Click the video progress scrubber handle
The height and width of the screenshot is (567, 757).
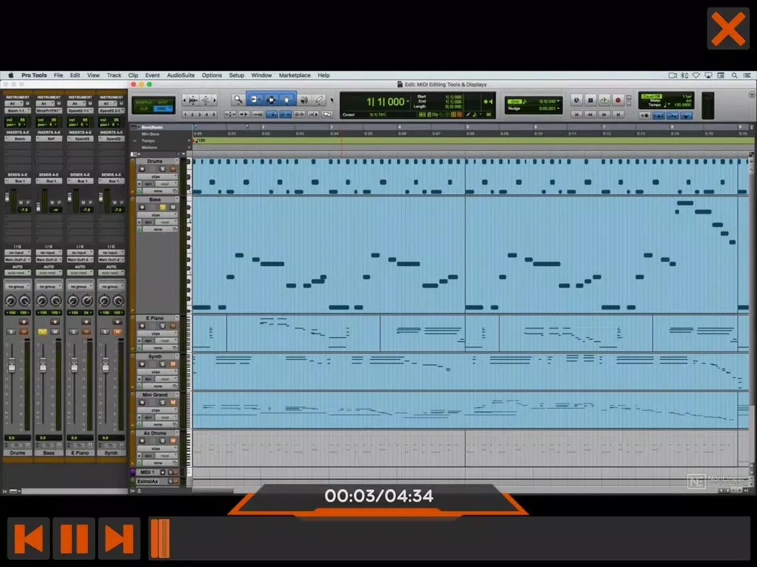(160, 538)
